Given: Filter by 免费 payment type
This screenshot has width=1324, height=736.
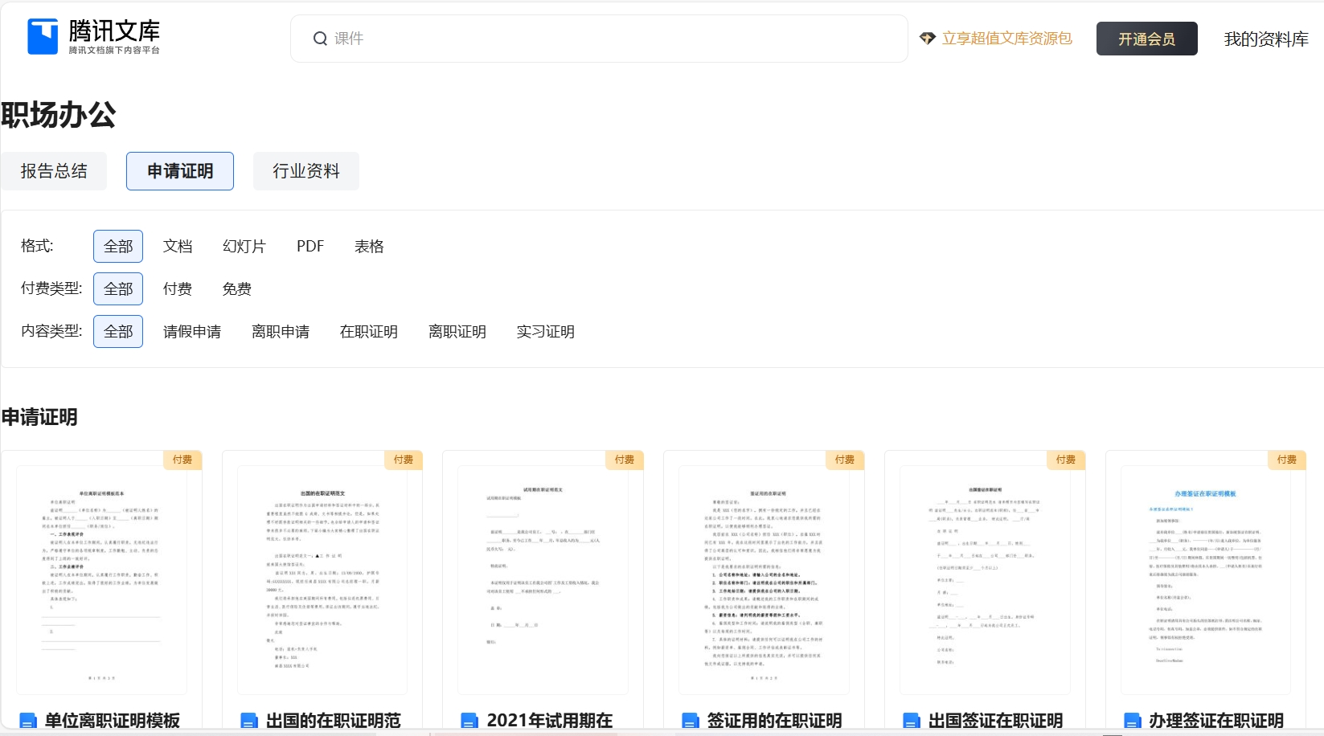Looking at the screenshot, I should point(236,289).
